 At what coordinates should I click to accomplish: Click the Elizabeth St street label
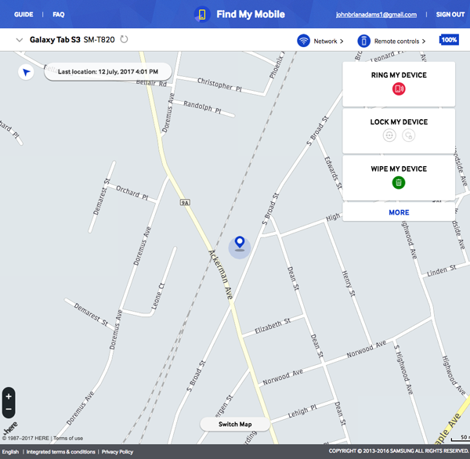273,326
